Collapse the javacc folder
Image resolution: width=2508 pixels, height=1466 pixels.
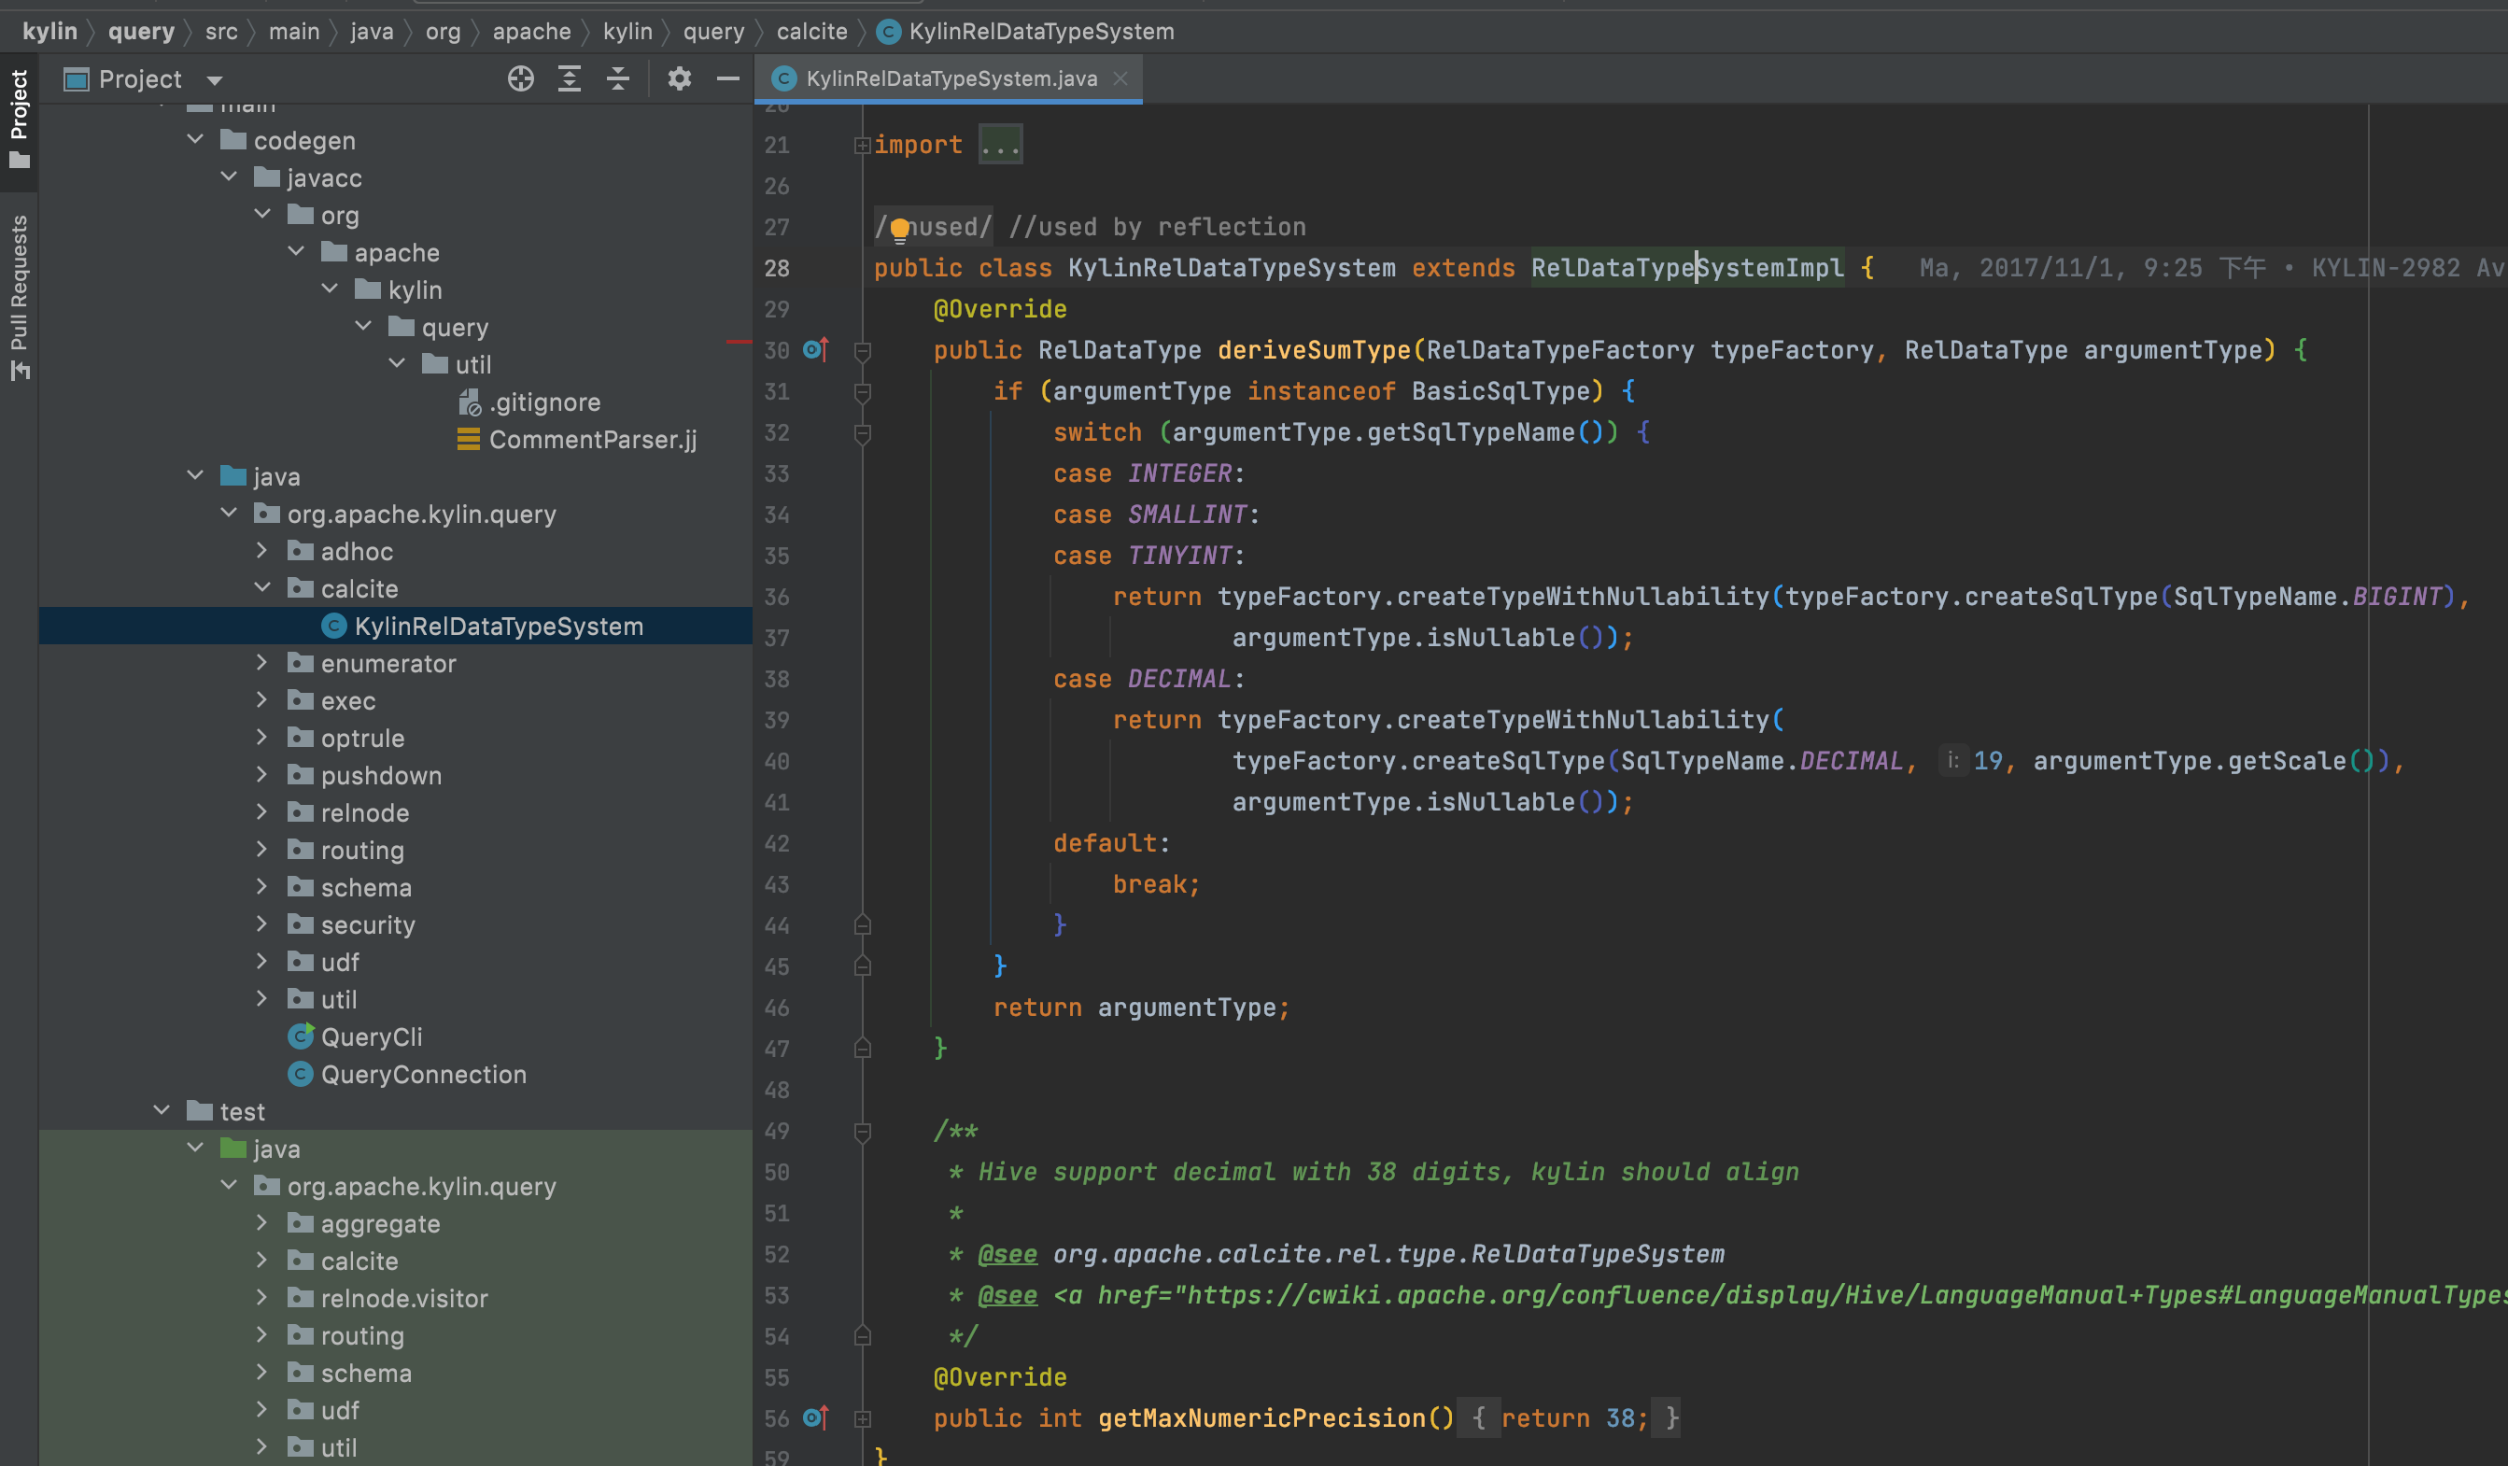[x=229, y=177]
